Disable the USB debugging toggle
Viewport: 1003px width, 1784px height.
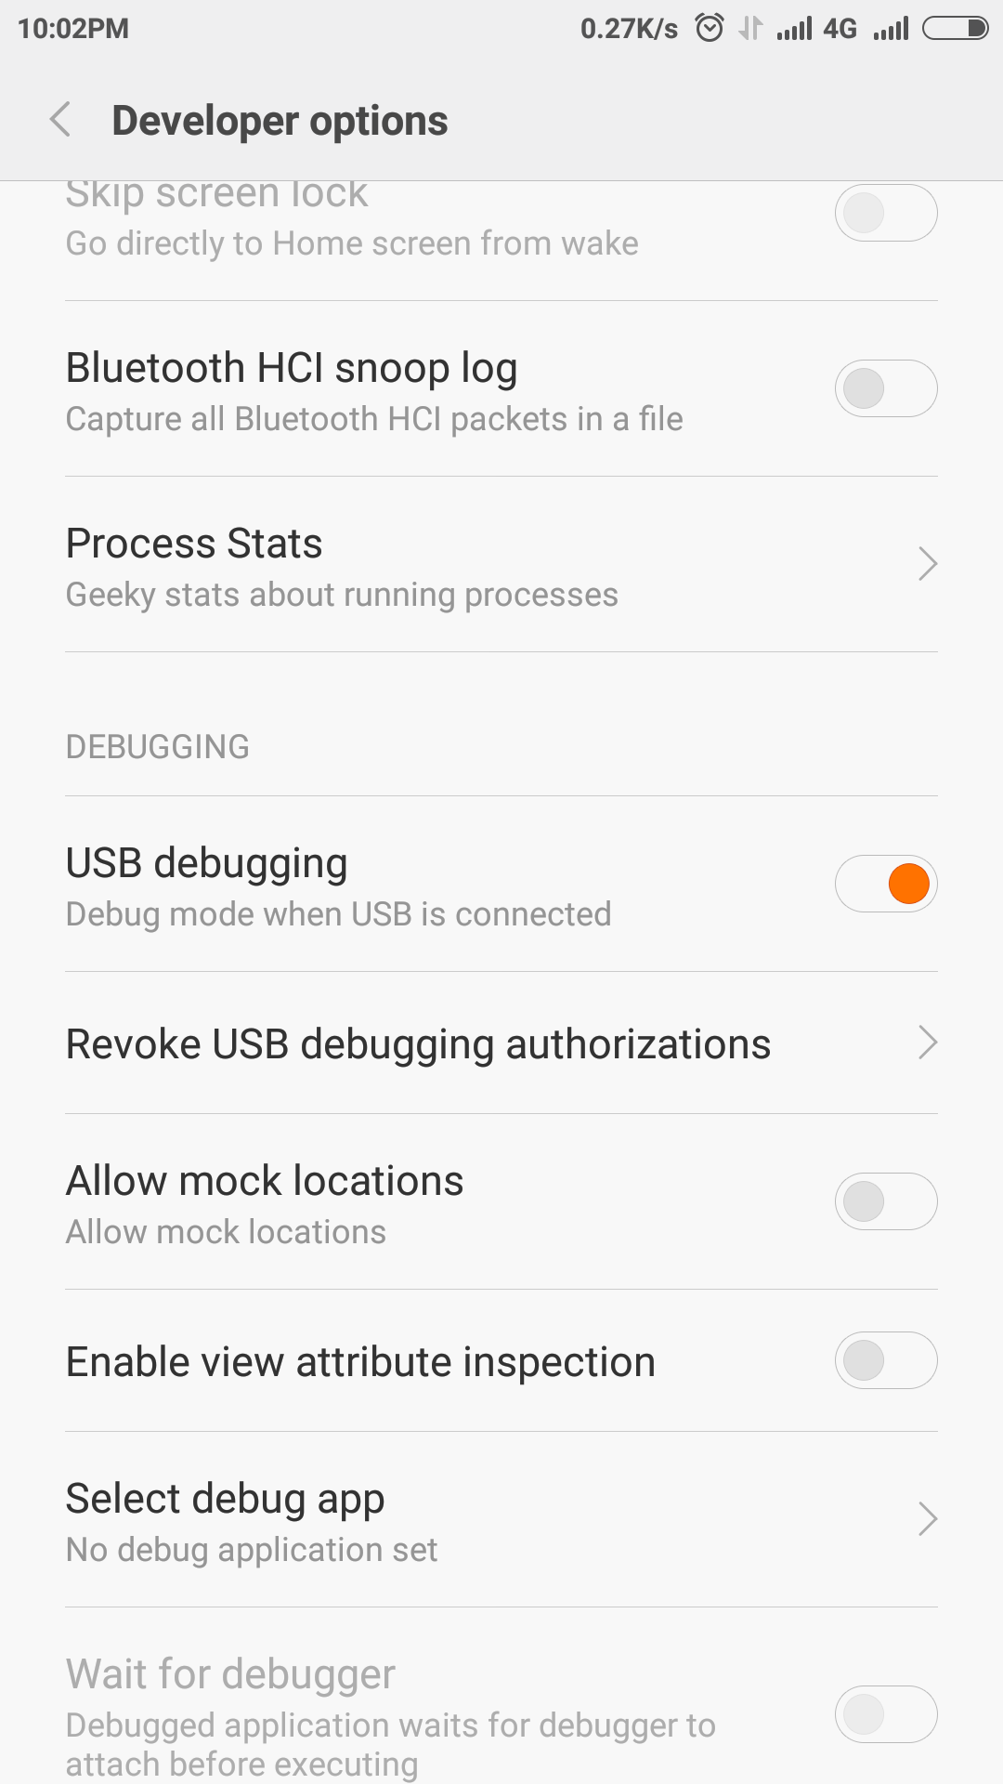886,884
